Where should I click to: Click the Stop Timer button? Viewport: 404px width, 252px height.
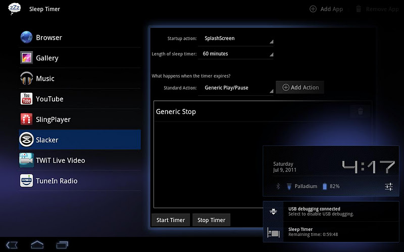pos(211,220)
